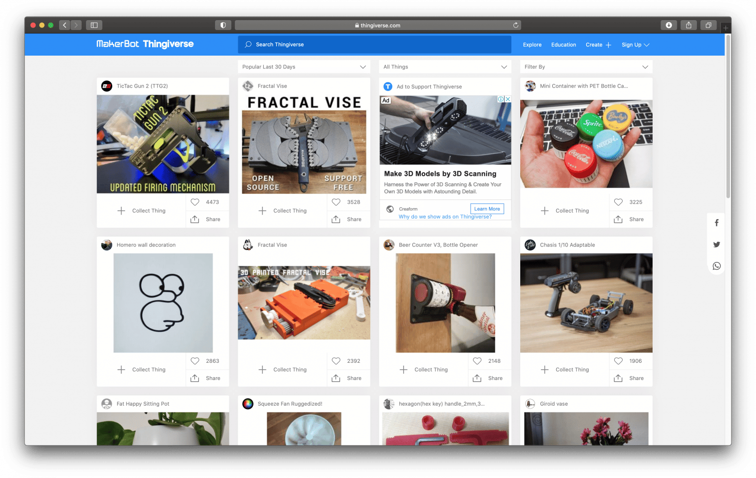The image size is (756, 478).
Task: Open 'Why do we show ads' link
Action: point(445,217)
